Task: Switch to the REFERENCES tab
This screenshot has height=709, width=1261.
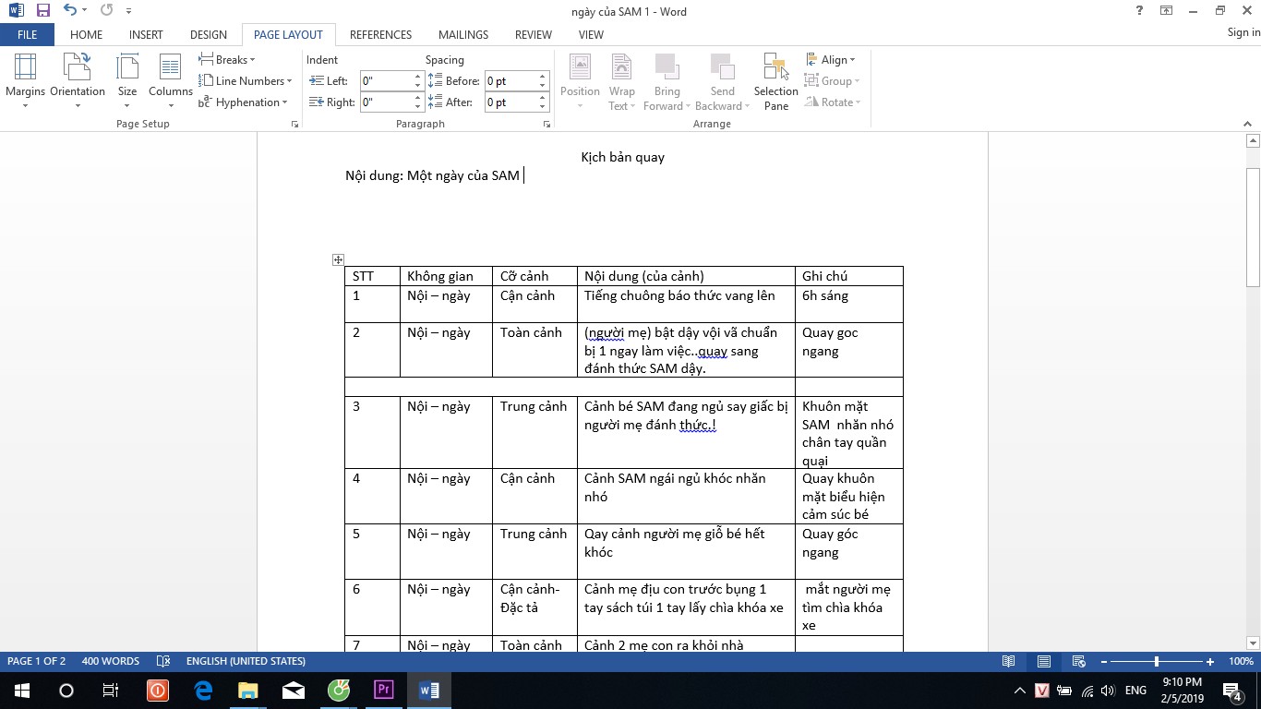Action: [x=380, y=35]
